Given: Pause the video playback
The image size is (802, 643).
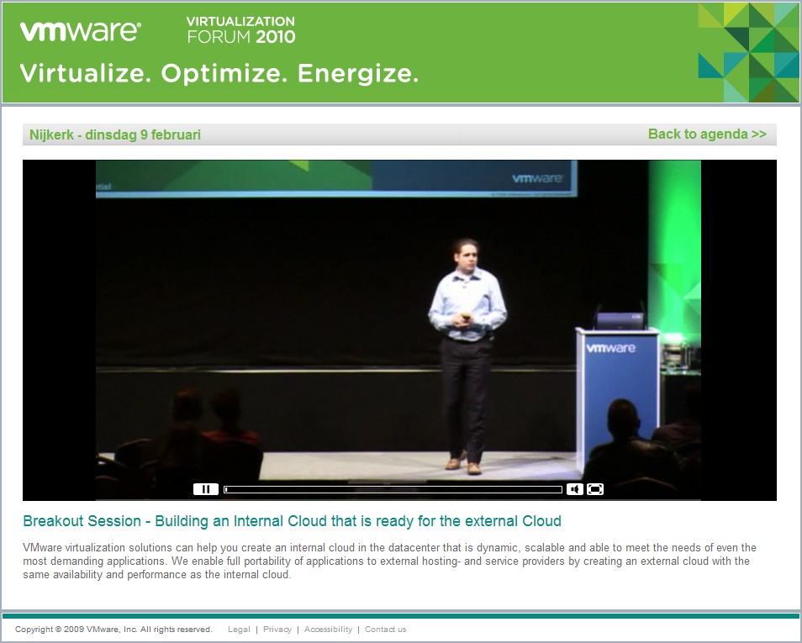Looking at the screenshot, I should pos(206,489).
